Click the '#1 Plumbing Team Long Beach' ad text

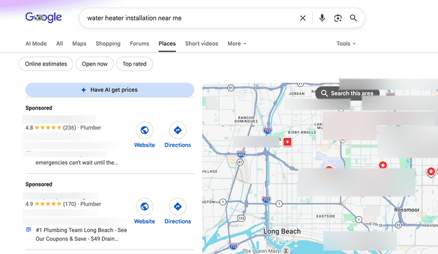tap(81, 235)
